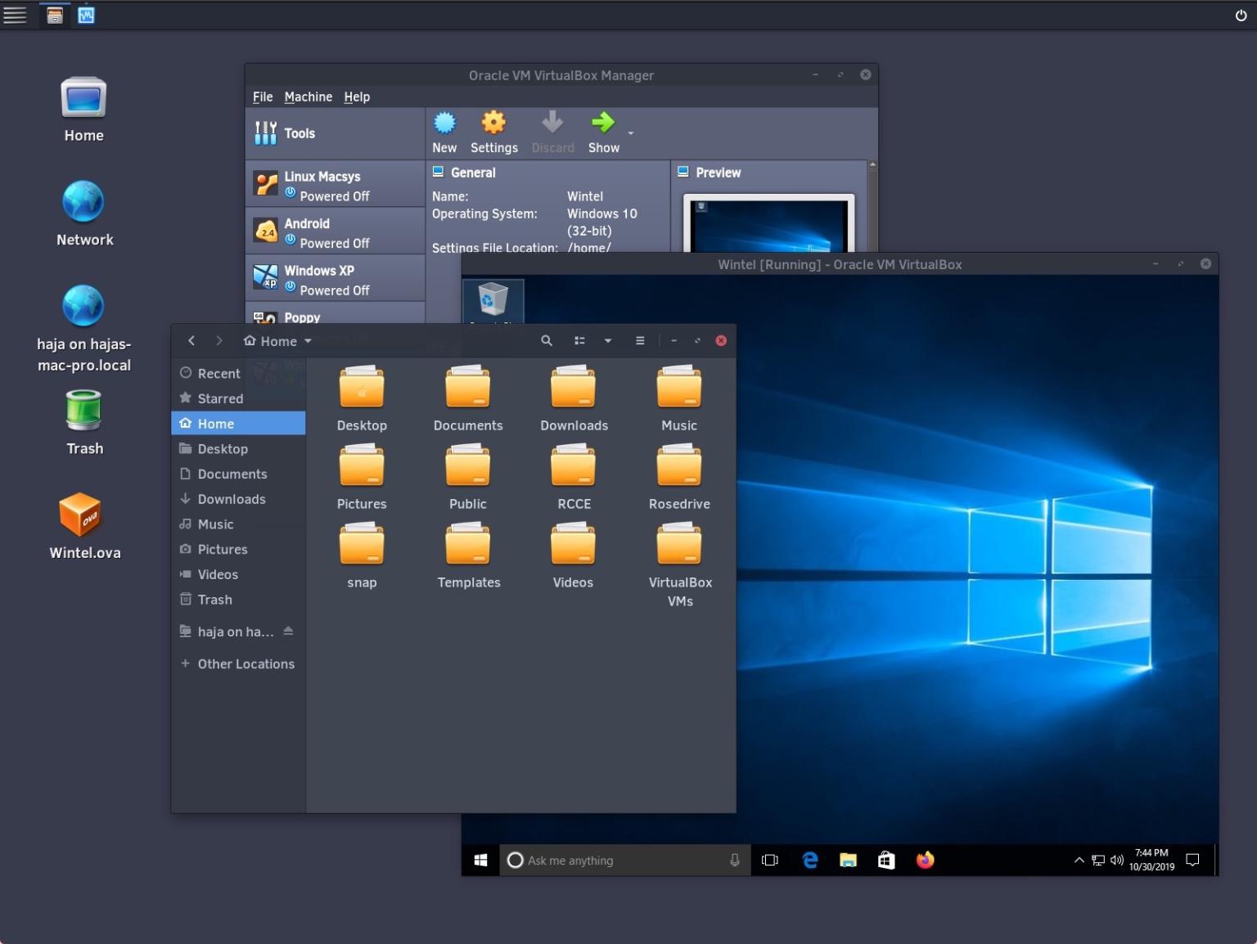The image size is (1257, 944).
Task: Open the File menu in VirtualBox
Action: pos(263,97)
